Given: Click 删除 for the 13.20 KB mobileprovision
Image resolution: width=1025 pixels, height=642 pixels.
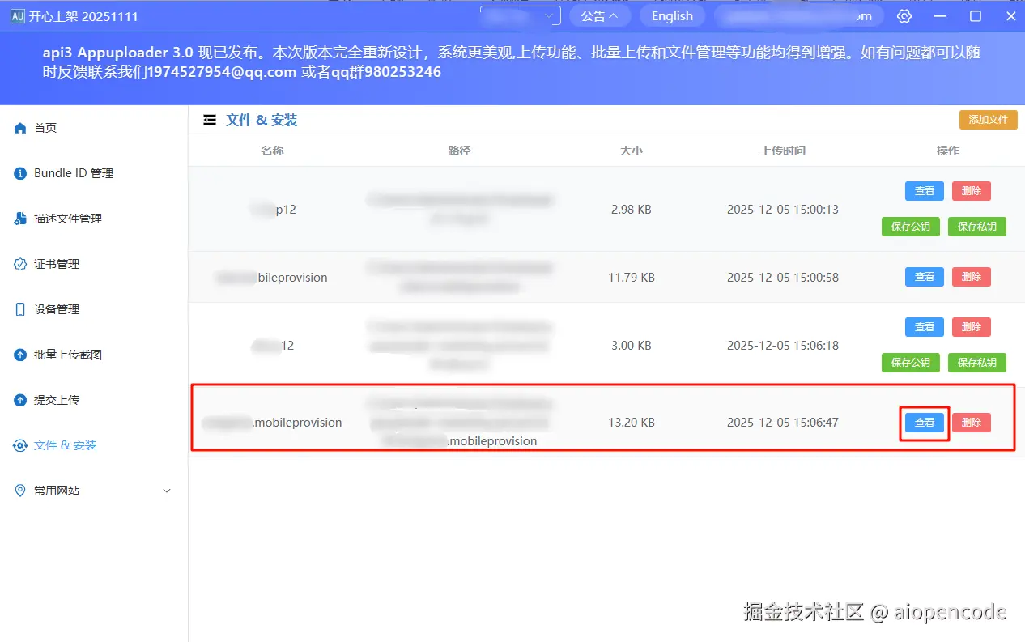Looking at the screenshot, I should click(972, 423).
